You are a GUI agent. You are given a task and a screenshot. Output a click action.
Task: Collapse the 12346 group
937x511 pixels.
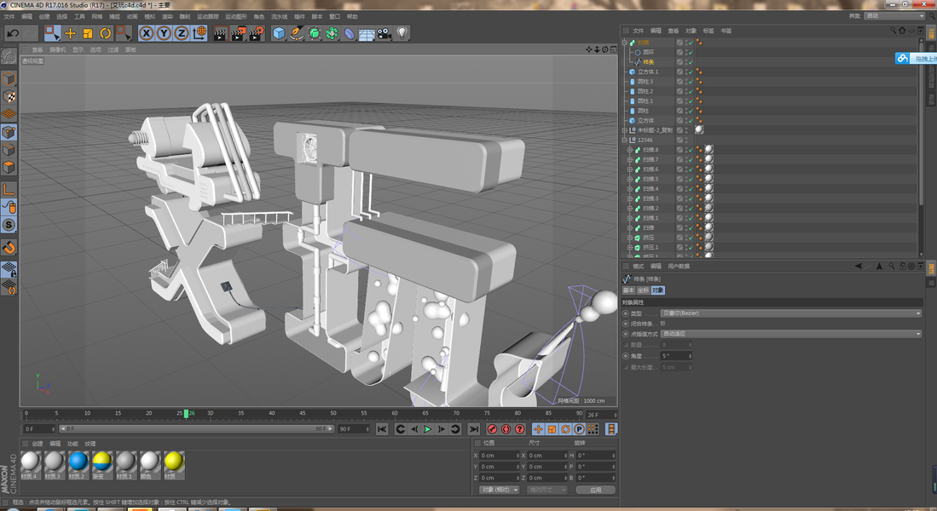tap(625, 140)
